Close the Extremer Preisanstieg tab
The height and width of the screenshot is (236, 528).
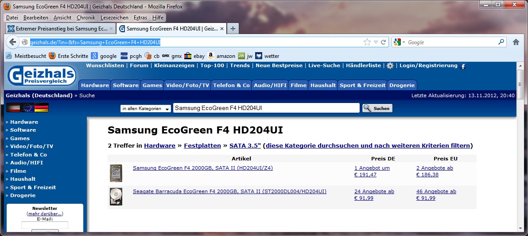[111, 29]
